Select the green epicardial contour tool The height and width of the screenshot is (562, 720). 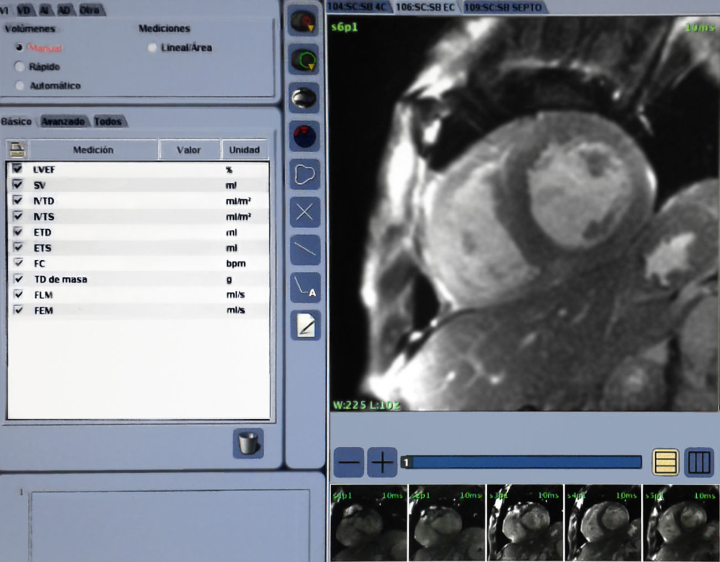[x=304, y=60]
